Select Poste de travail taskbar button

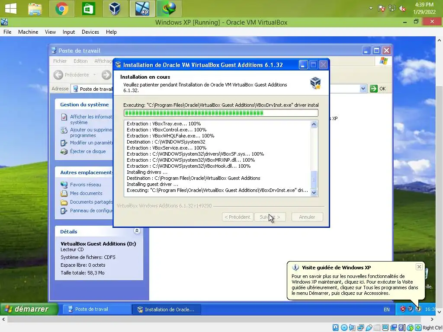point(96,309)
